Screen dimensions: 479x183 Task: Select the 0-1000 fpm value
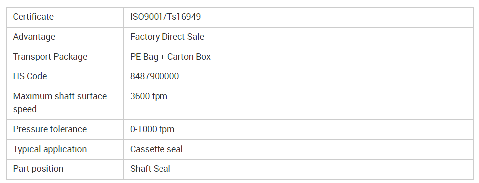[x=152, y=129]
